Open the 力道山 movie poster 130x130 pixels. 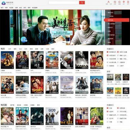[67, 60]
